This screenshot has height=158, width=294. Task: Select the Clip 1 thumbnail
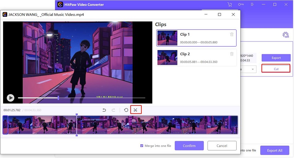(167, 38)
